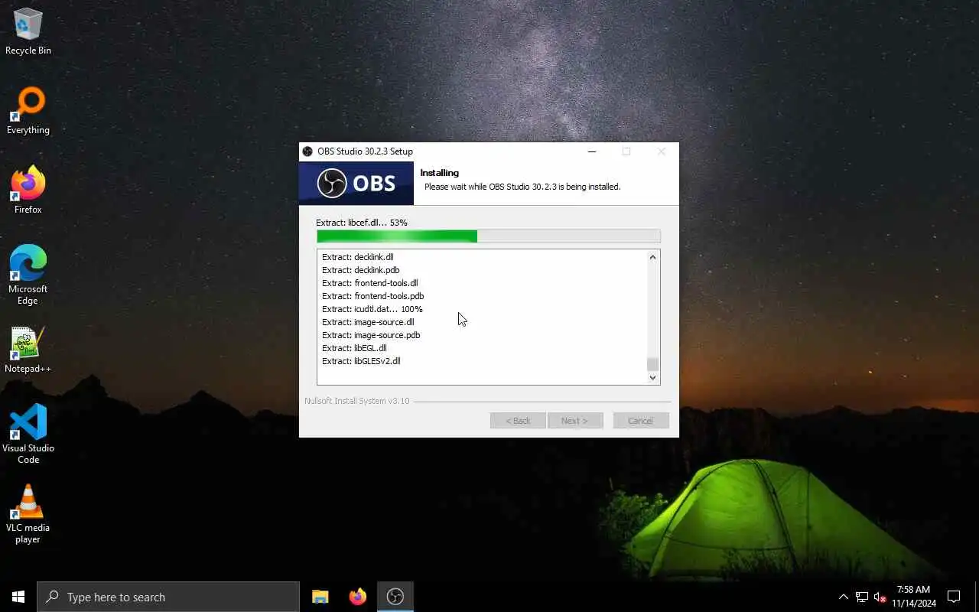Open Microsoft Edge desktop shortcut
The height and width of the screenshot is (612, 979).
(x=28, y=275)
